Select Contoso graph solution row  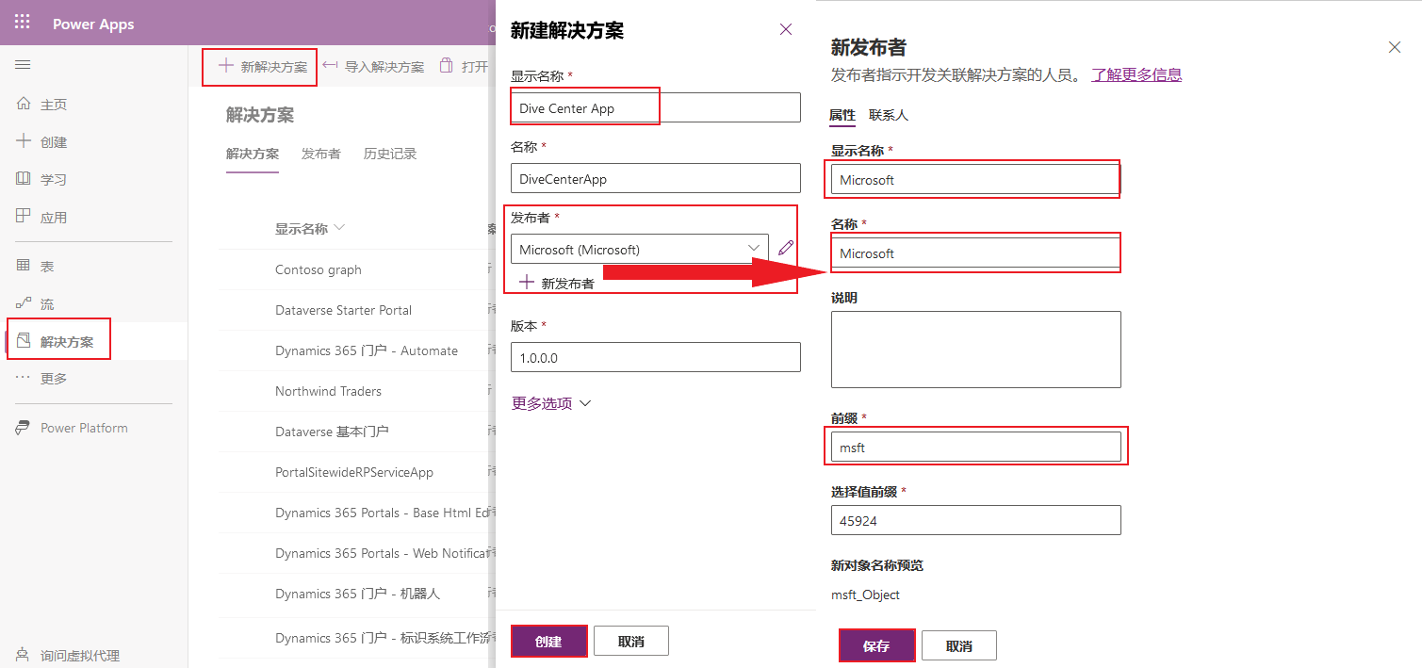[x=319, y=269]
